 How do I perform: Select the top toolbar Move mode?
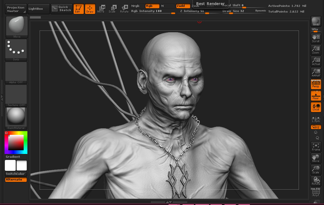tap(101, 9)
